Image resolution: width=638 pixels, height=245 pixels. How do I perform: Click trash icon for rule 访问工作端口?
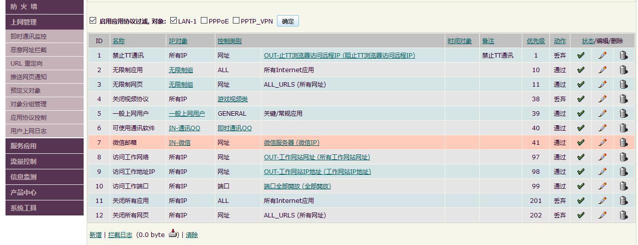point(623,186)
